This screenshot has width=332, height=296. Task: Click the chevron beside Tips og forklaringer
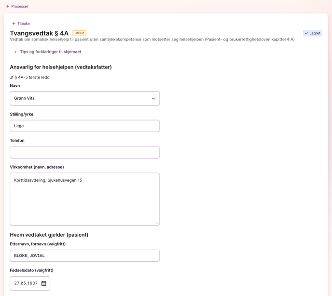15,52
